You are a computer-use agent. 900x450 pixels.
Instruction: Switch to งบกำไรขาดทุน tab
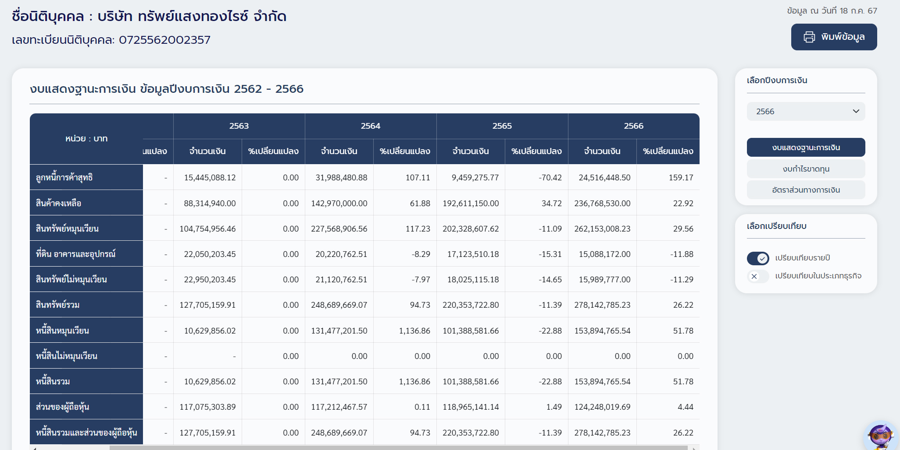pyautogui.click(x=805, y=169)
